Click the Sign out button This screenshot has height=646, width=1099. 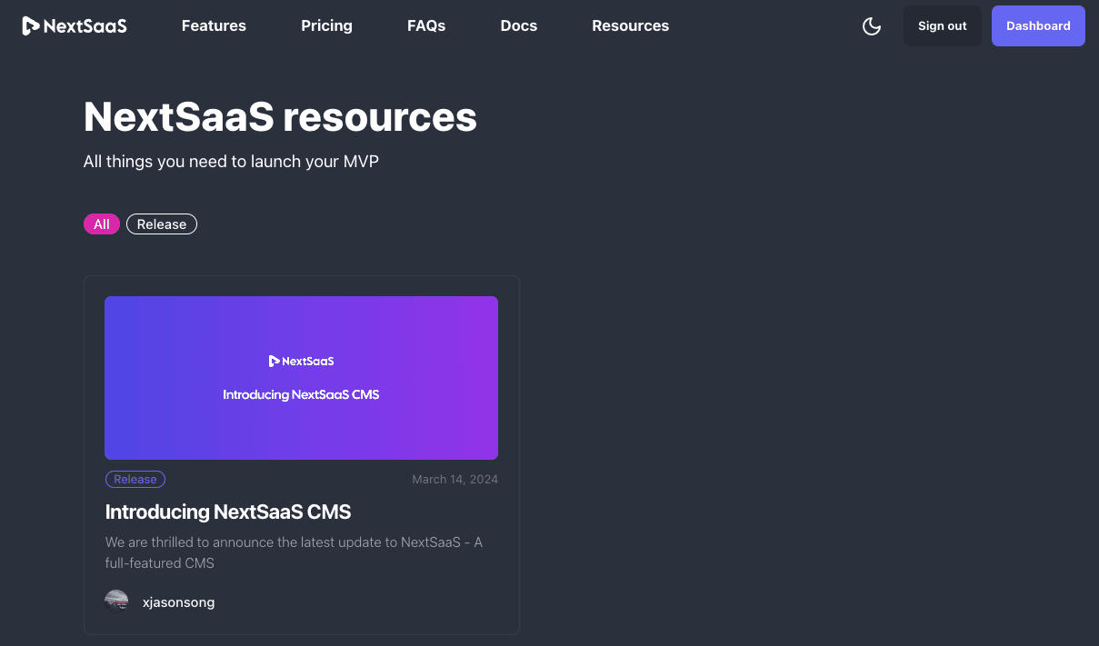[x=942, y=25]
